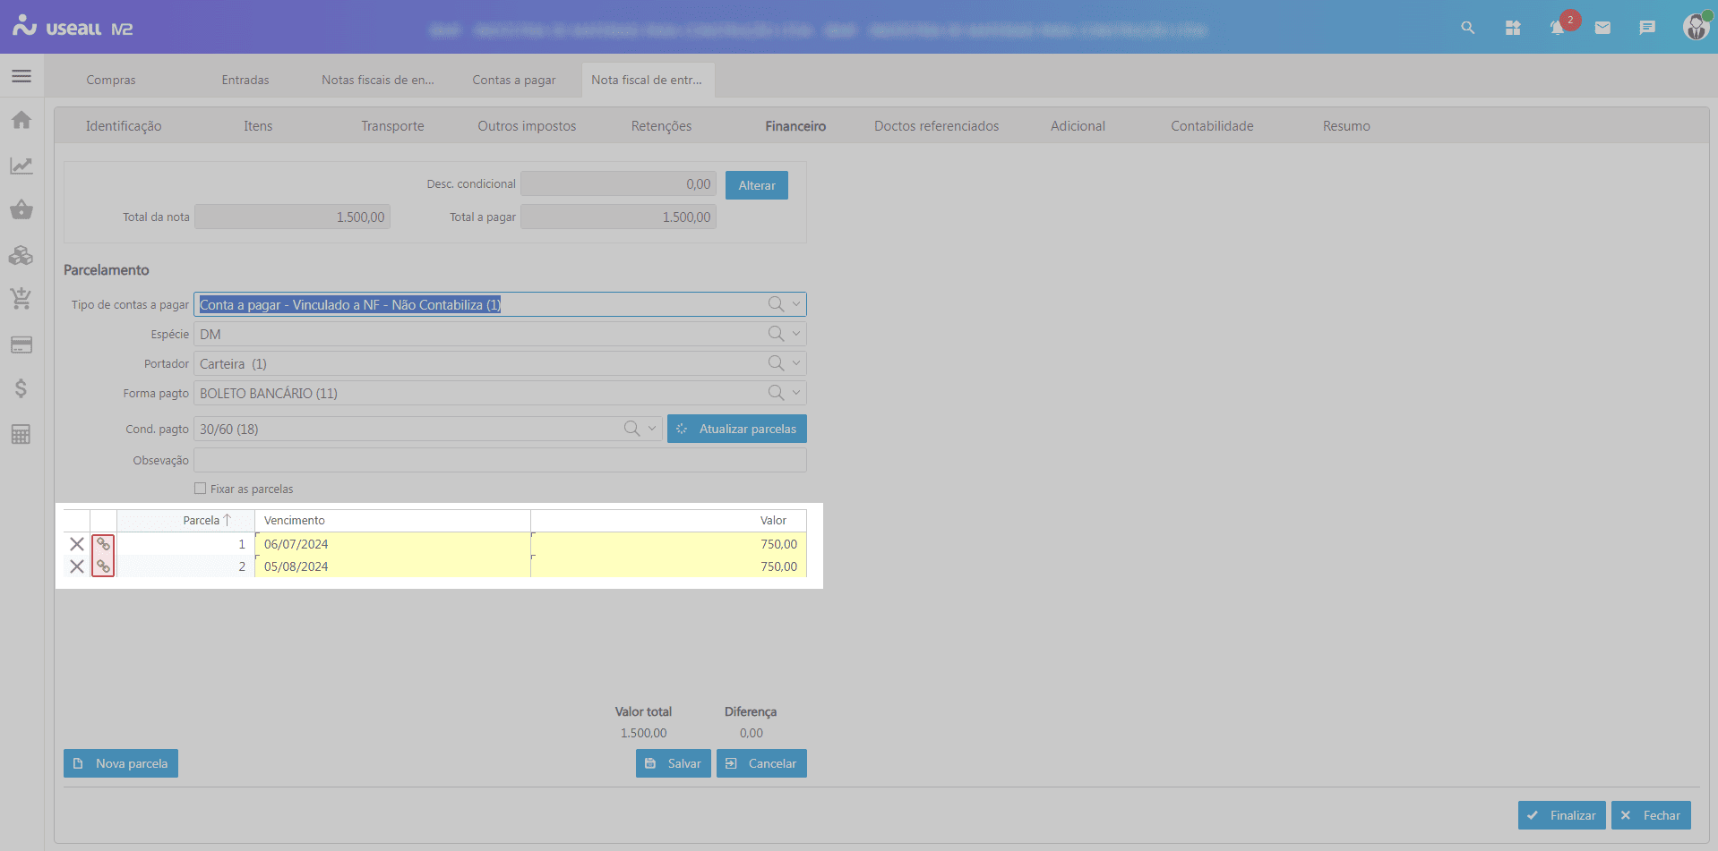1718x851 pixels.
Task: Open the hamburger menu in sidebar
Action: point(21,76)
